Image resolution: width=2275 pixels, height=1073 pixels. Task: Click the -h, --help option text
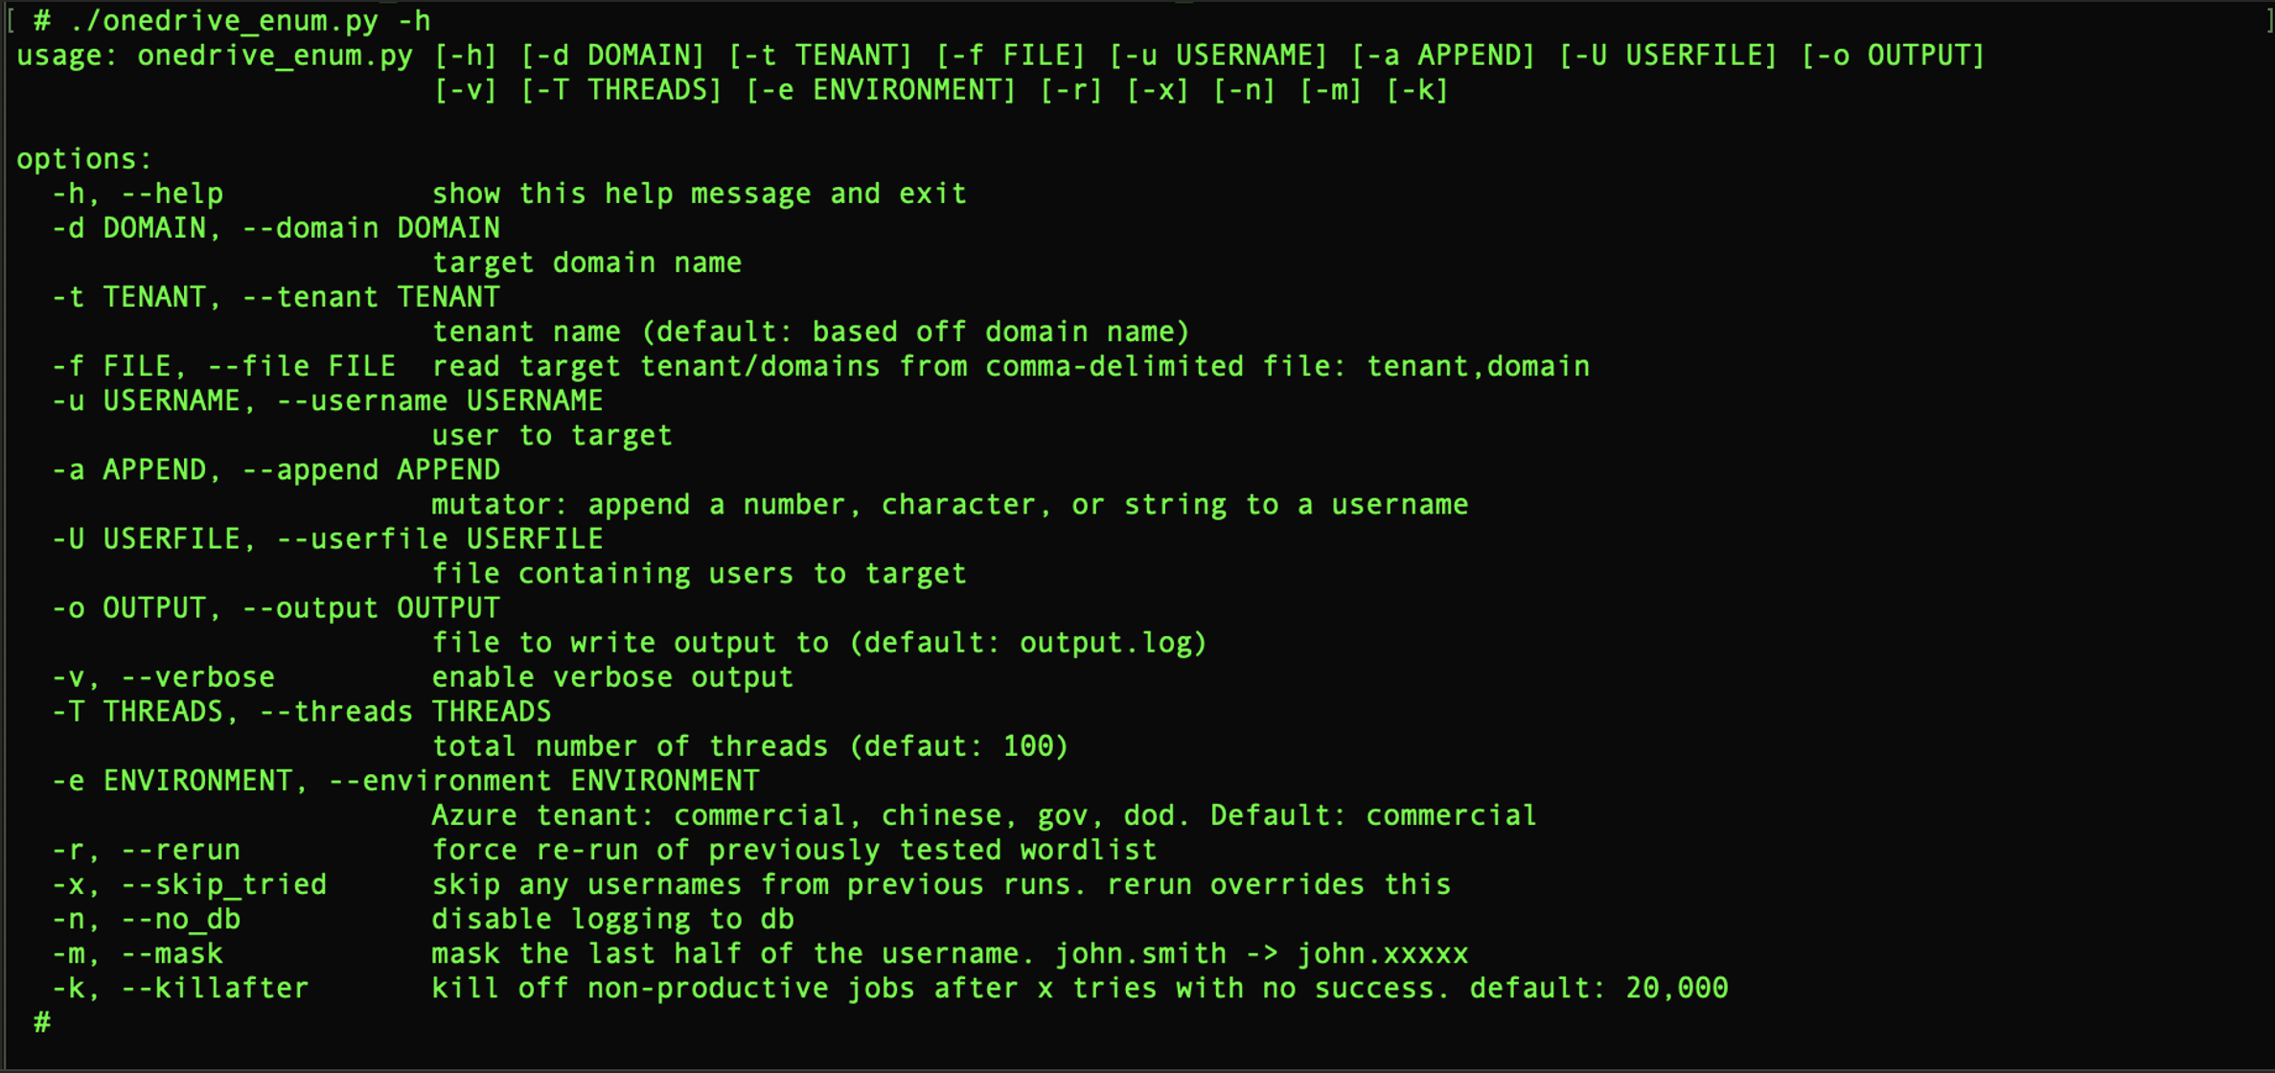pyautogui.click(x=137, y=194)
